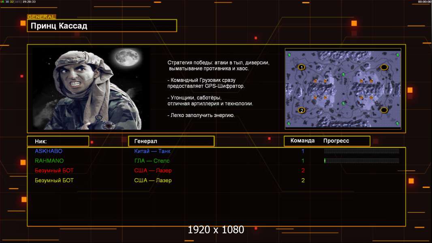The height and width of the screenshot is (243, 432).
Task: Click the orange GENERAL label tag
Action: click(x=42, y=17)
